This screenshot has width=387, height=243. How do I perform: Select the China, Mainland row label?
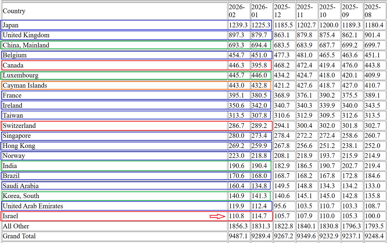[x=26, y=45]
